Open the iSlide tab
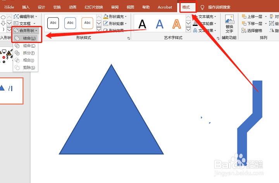This screenshot has height=183, width=279. coord(9,7)
